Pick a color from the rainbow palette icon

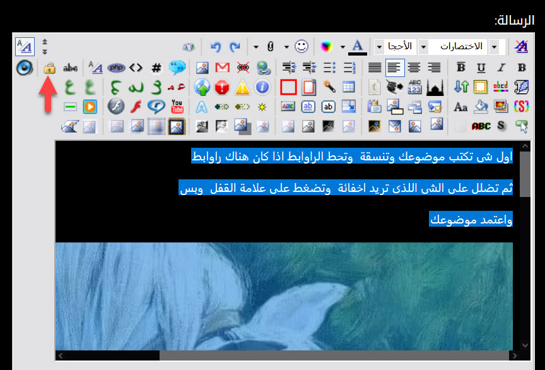(326, 47)
